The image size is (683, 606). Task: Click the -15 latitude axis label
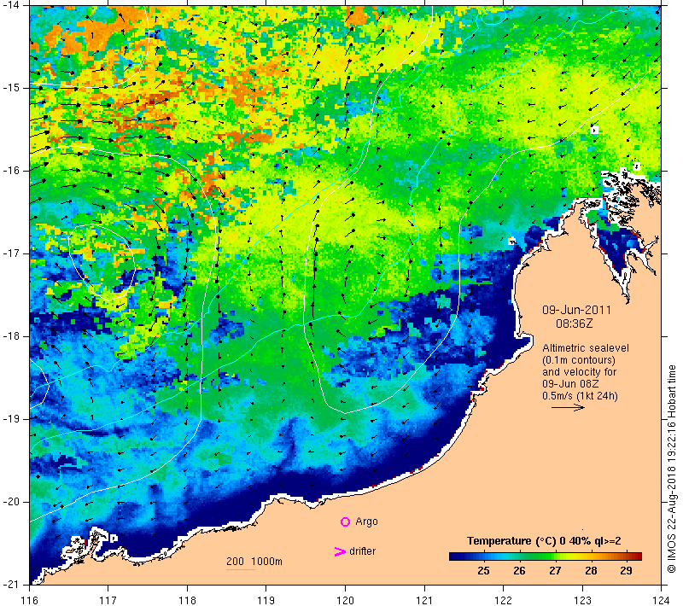[10, 88]
